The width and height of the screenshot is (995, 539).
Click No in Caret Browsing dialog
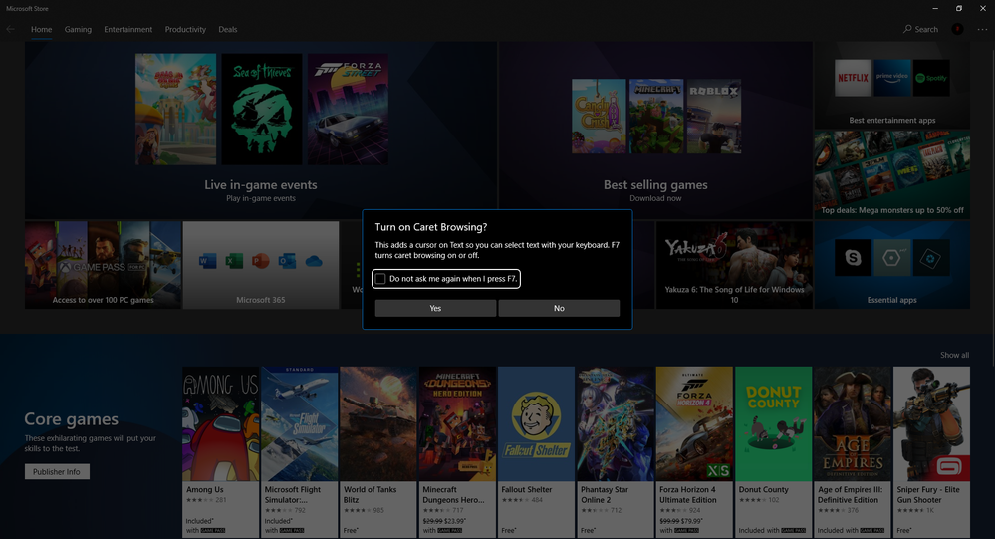tap(559, 308)
